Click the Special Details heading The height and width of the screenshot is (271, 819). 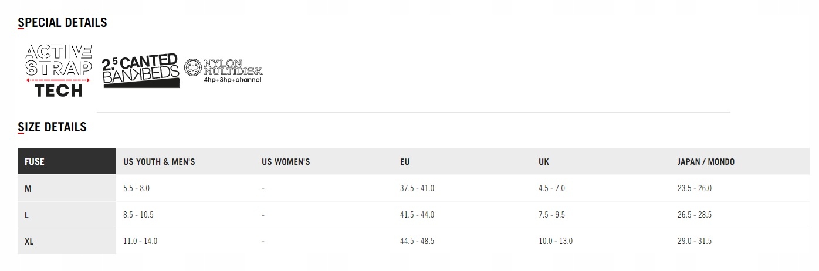[62, 23]
